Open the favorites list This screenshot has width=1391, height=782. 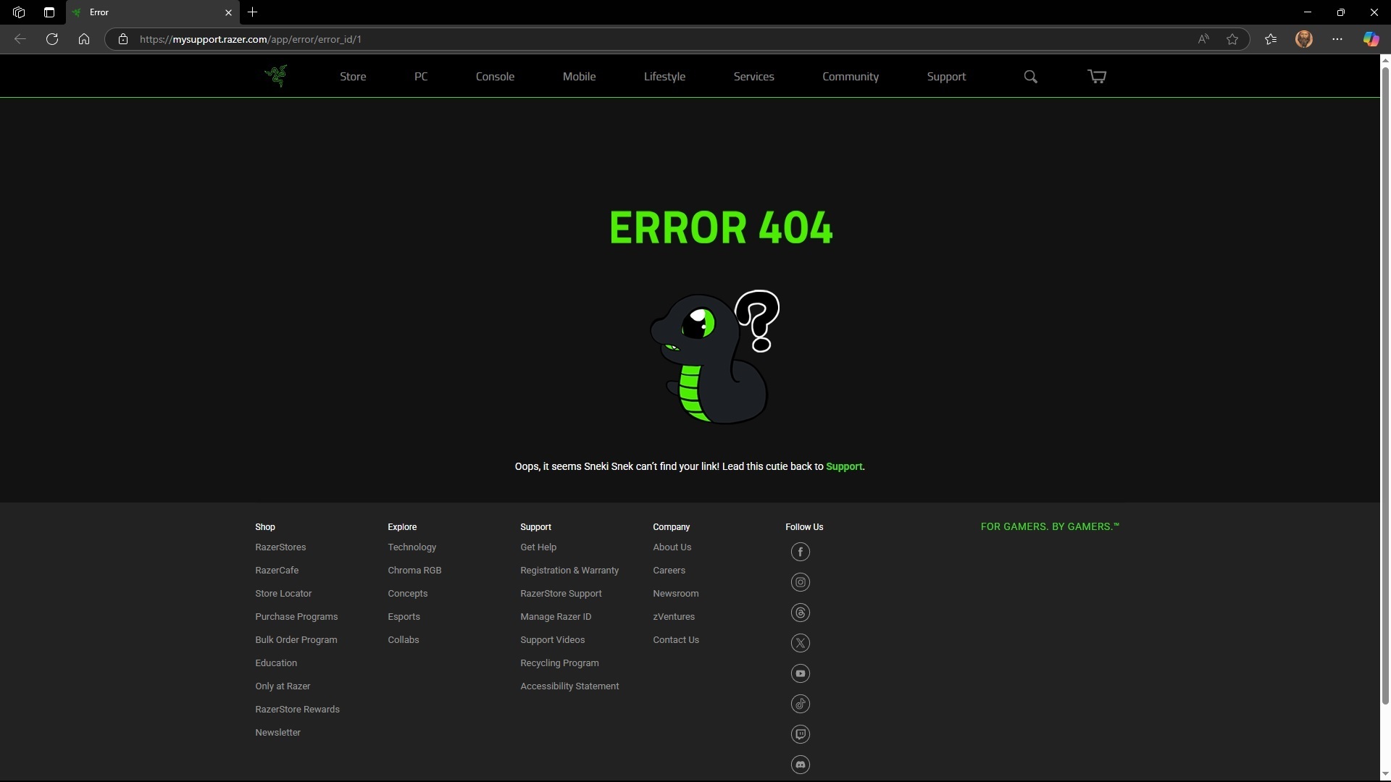(1271, 39)
